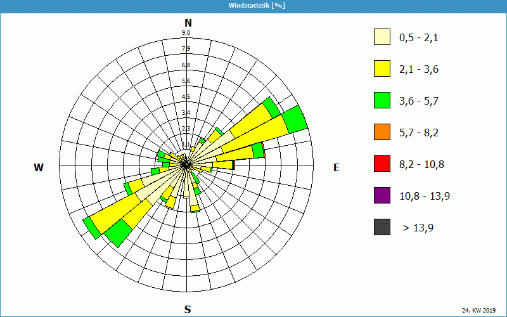Click the '5,7 - 8,2' legend text
This screenshot has height=317, width=507.
click(418, 133)
